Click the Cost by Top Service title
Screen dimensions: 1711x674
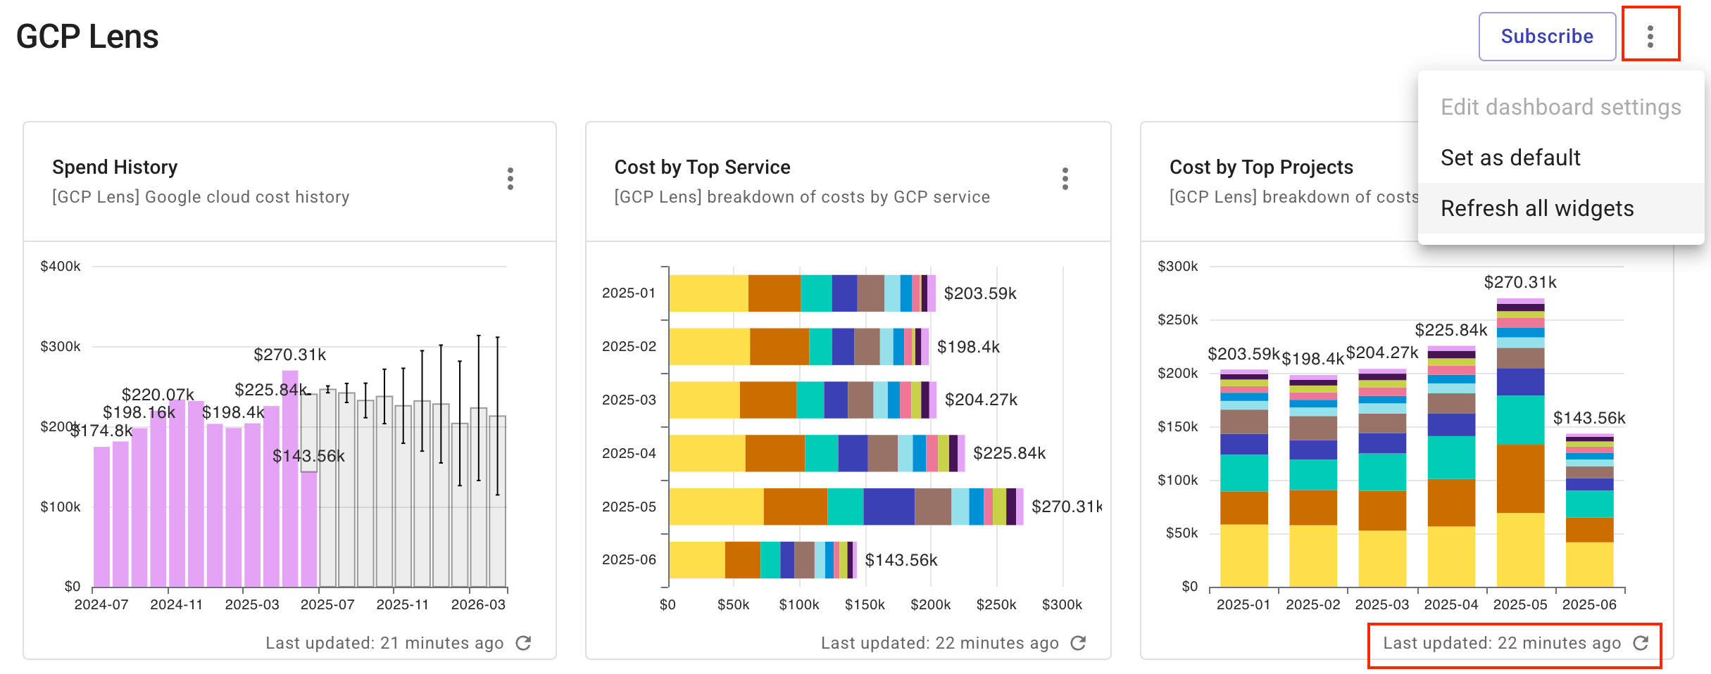tap(702, 167)
